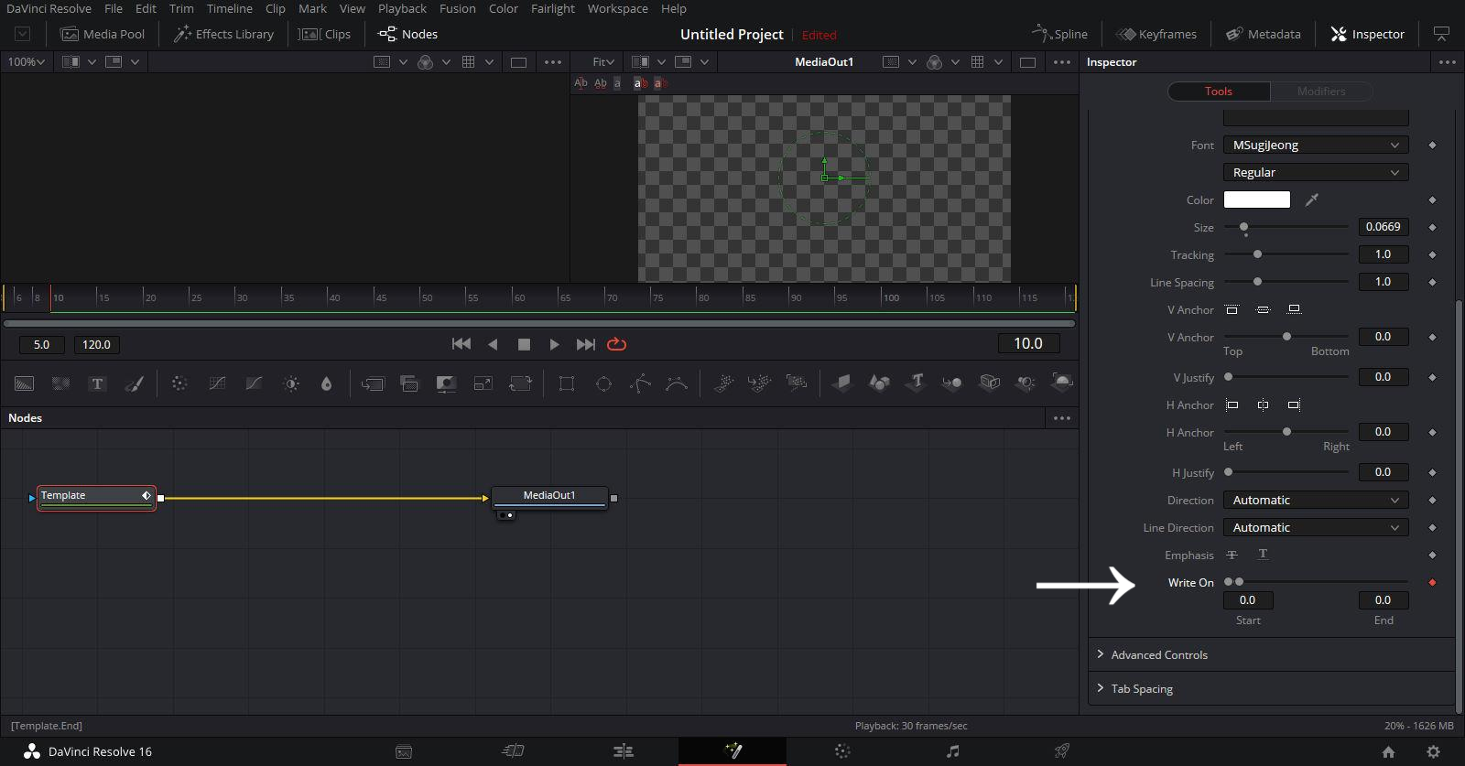Open the Fairlight menu
Image resolution: width=1465 pixels, height=766 pixels.
[x=552, y=8]
